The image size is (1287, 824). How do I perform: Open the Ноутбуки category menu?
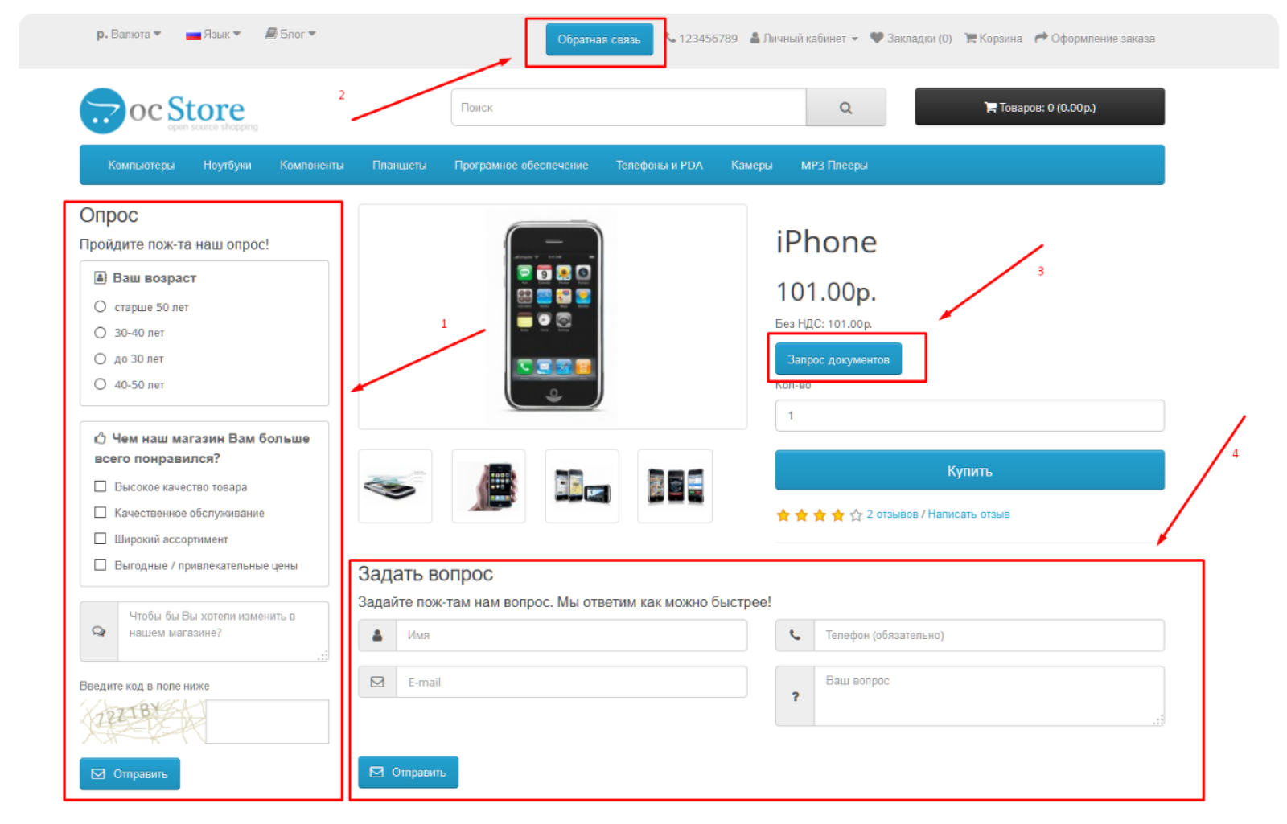227,165
